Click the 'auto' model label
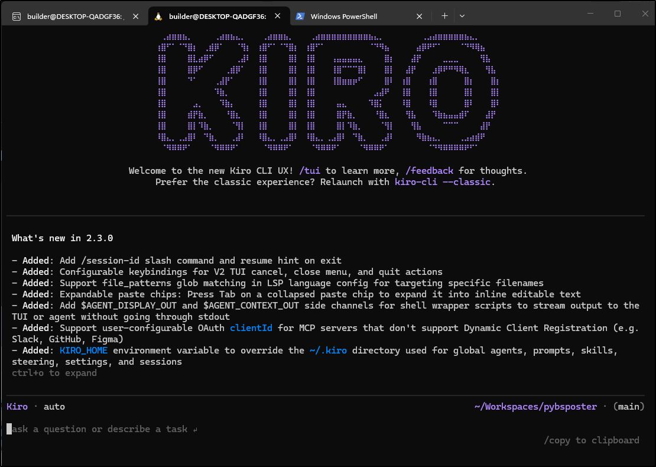The width and height of the screenshot is (656, 467). coord(54,406)
